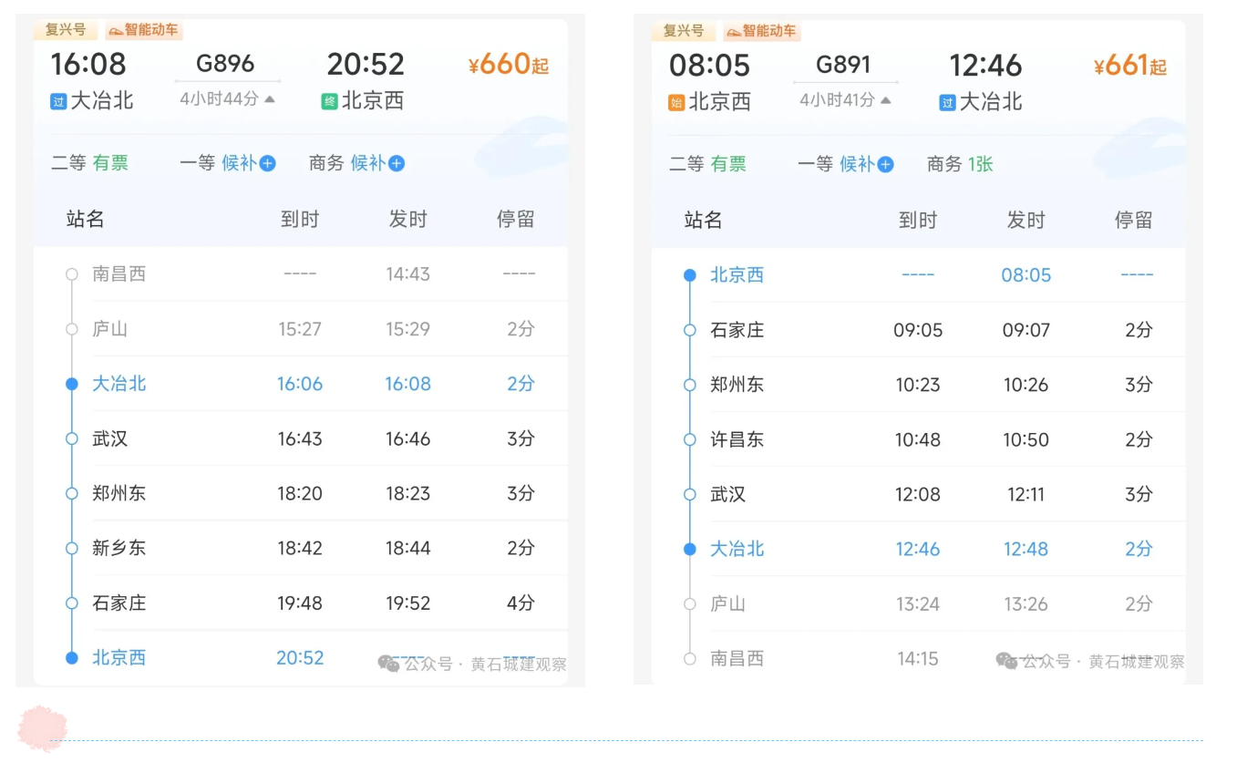Viewport: 1247px width, 773px height.
Task: Click the green 终 marker next to 北京西
Action: 331,101
